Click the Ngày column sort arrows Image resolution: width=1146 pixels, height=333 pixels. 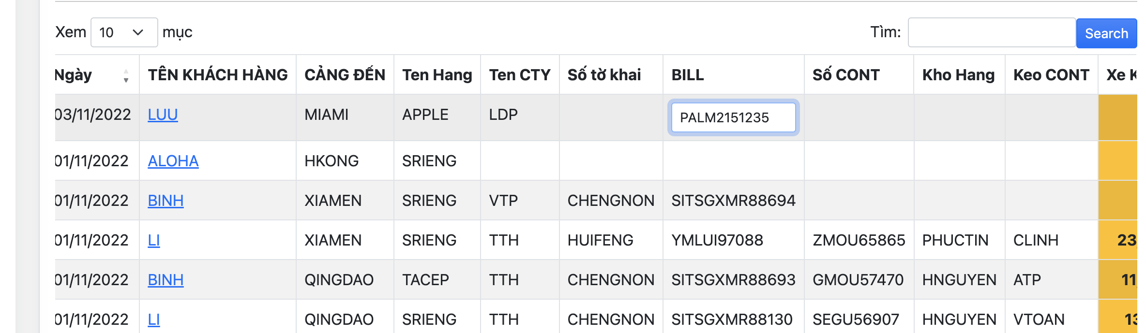126,76
